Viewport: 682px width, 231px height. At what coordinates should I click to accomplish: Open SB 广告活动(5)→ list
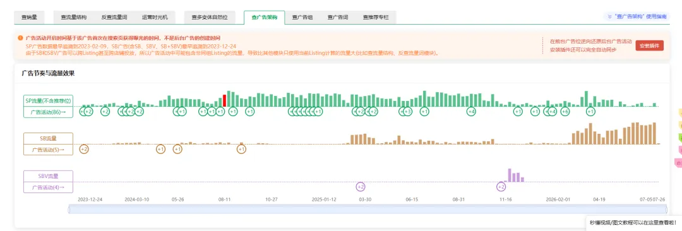tap(48, 150)
